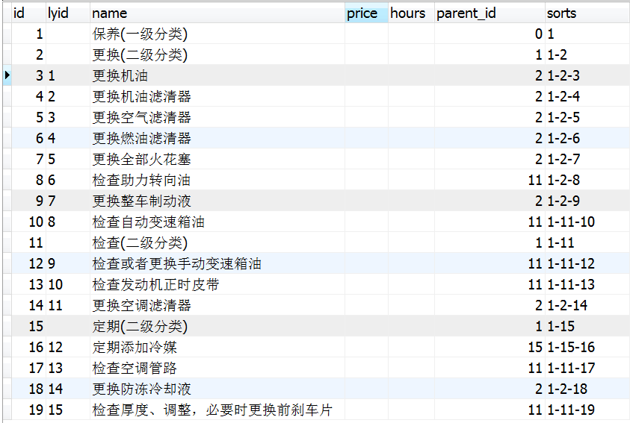Click the id cell 11
Image resolution: width=630 pixels, height=423 pixels.
[28, 242]
